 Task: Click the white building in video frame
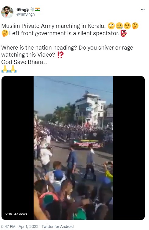[x=90, y=109]
